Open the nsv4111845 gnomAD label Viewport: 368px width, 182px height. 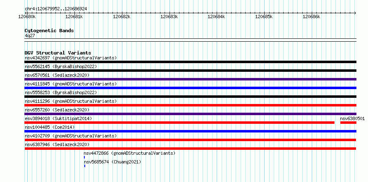point(71,84)
